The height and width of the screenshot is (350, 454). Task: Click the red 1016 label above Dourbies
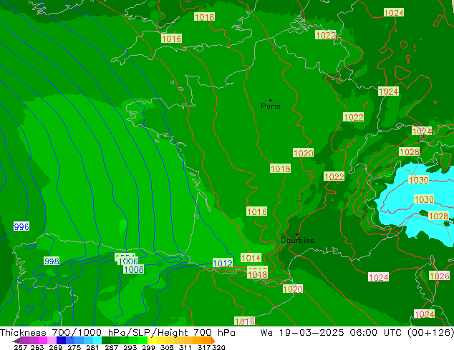(257, 211)
